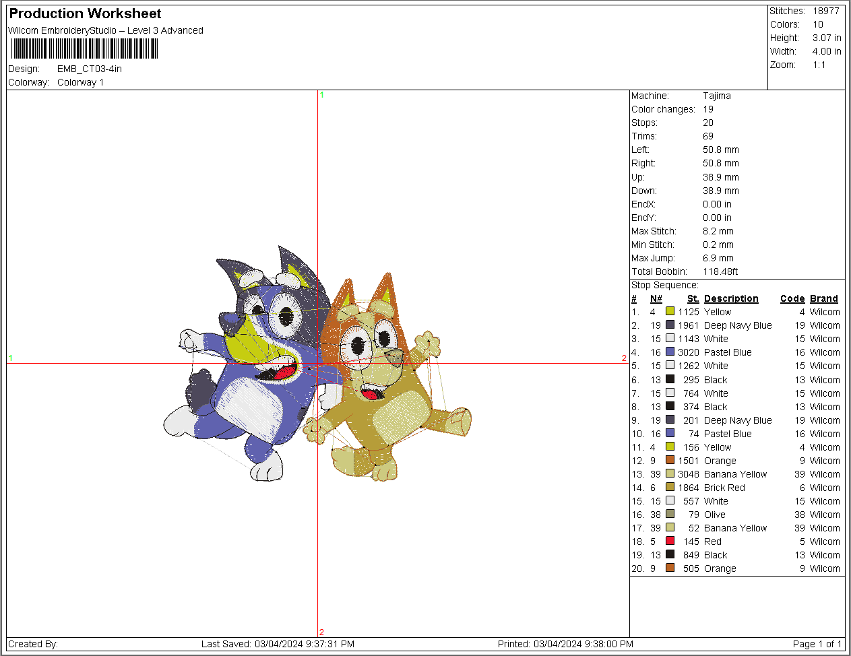Select the olive swatch in the 79 Olive row
The height and width of the screenshot is (656, 851).
point(670,514)
